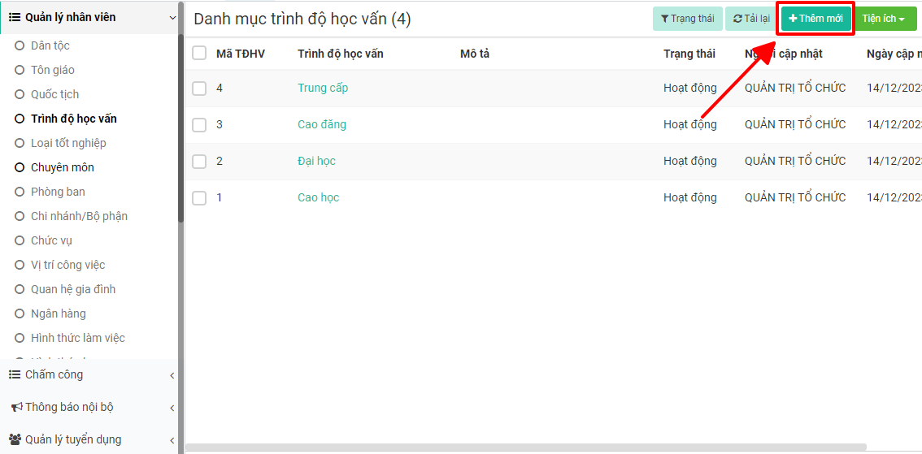Sort by the Trình độ học vấn column header

click(340, 54)
